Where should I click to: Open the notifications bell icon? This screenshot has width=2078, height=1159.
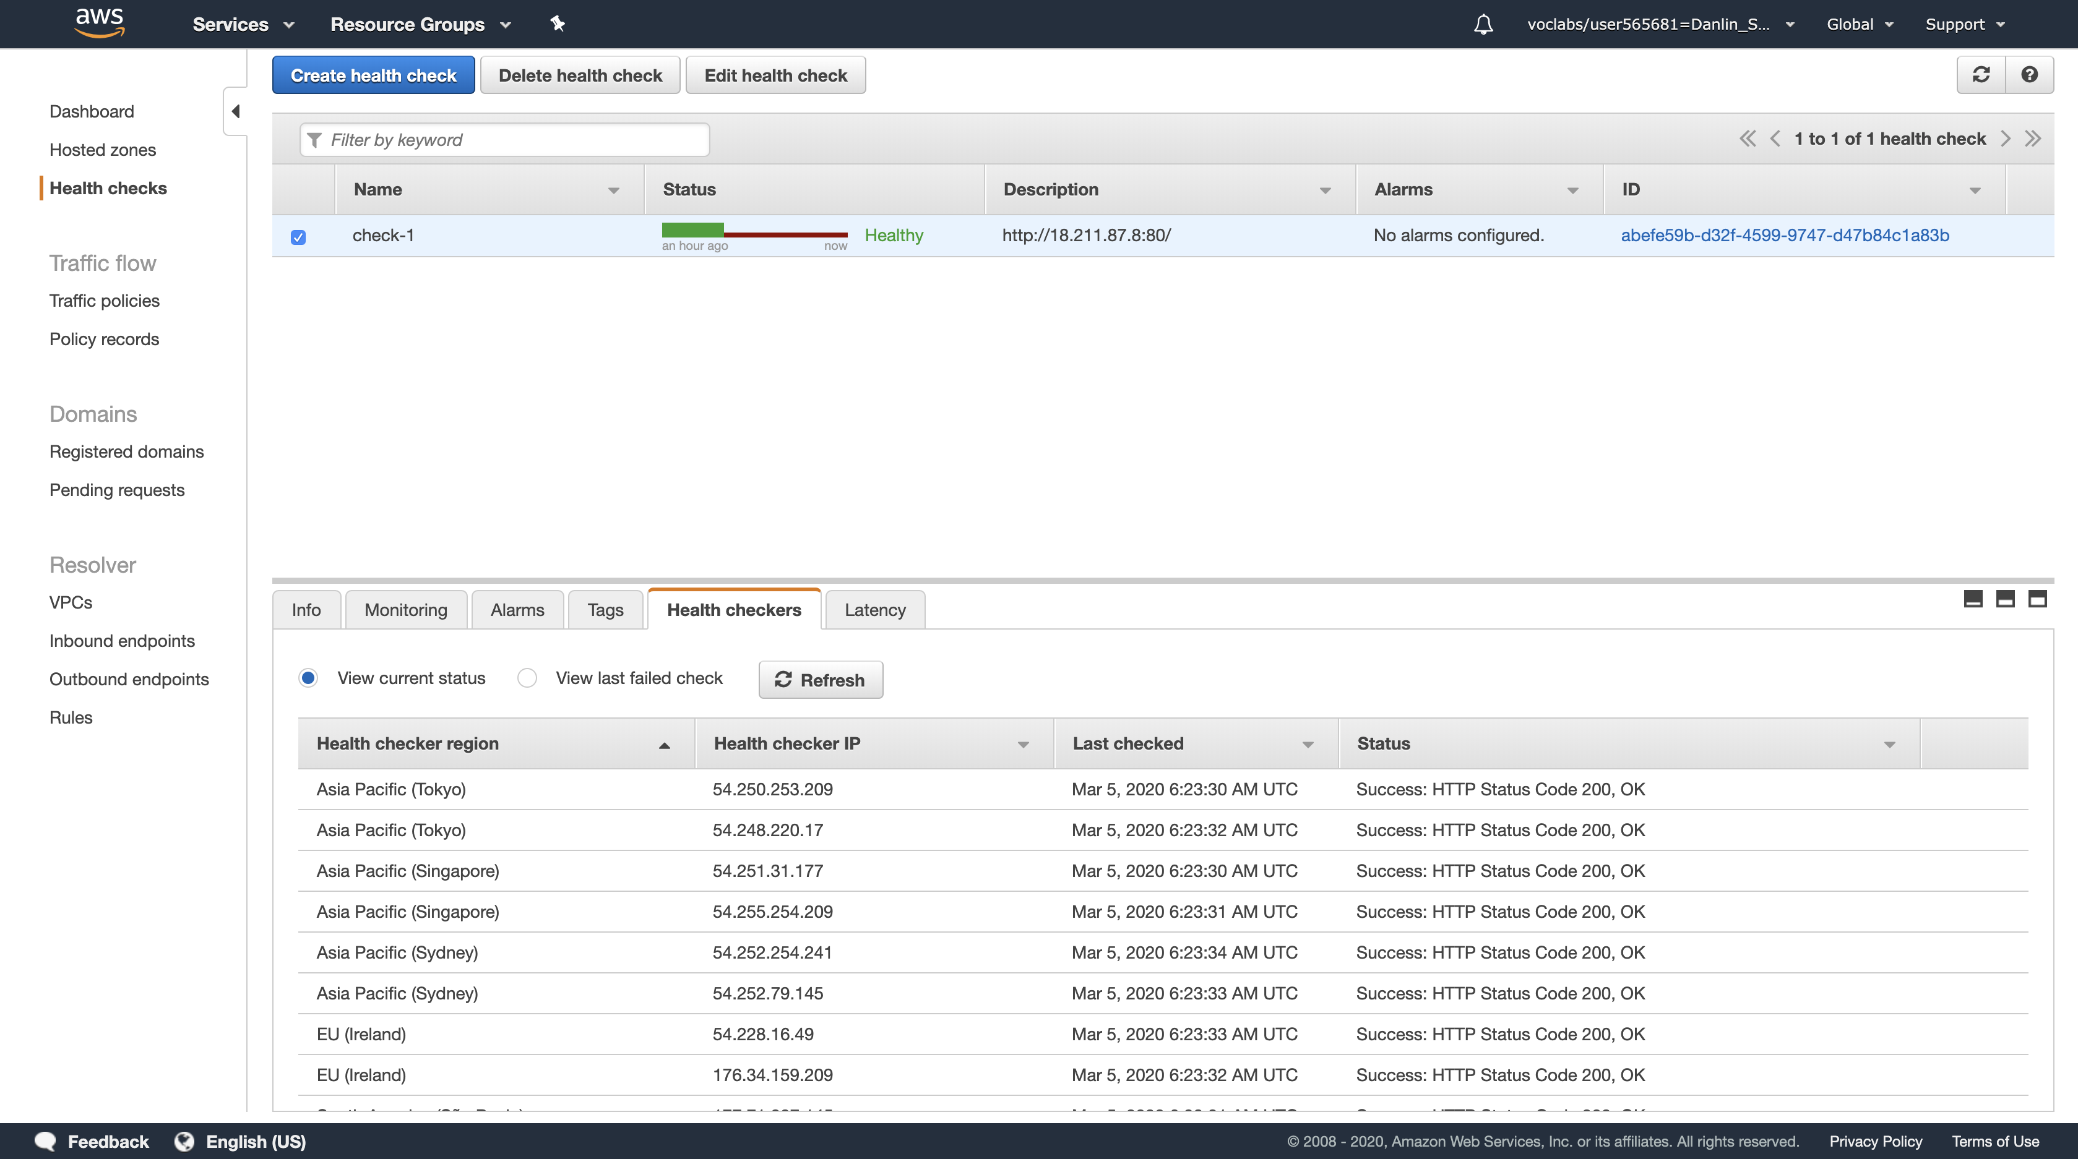tap(1483, 24)
